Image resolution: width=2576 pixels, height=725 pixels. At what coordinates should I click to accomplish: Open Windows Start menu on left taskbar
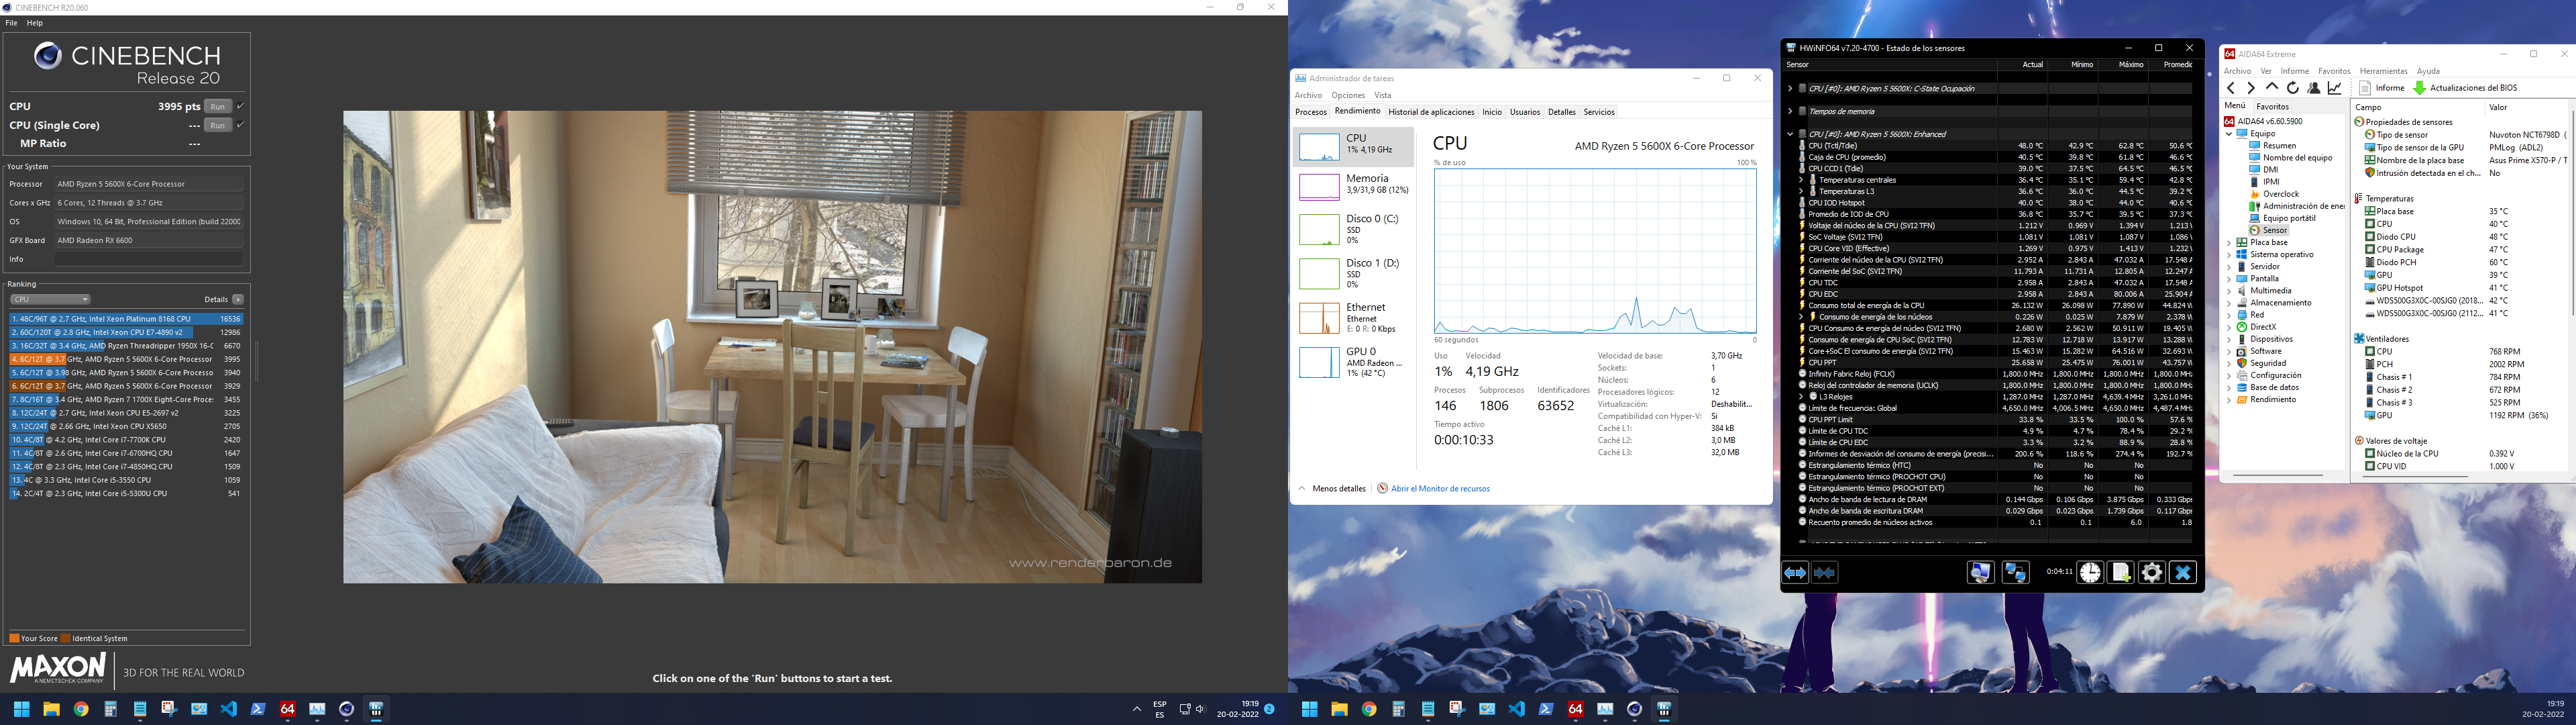(x=21, y=709)
